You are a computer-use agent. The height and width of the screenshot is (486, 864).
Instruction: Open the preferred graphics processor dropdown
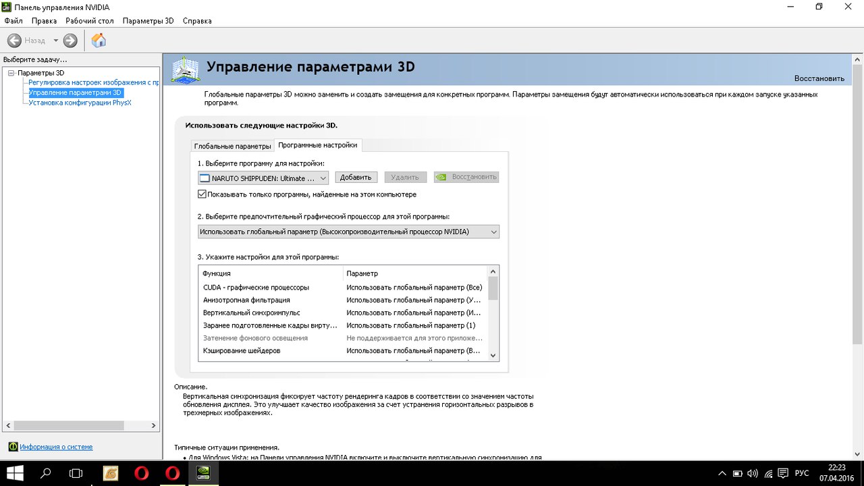(x=348, y=232)
